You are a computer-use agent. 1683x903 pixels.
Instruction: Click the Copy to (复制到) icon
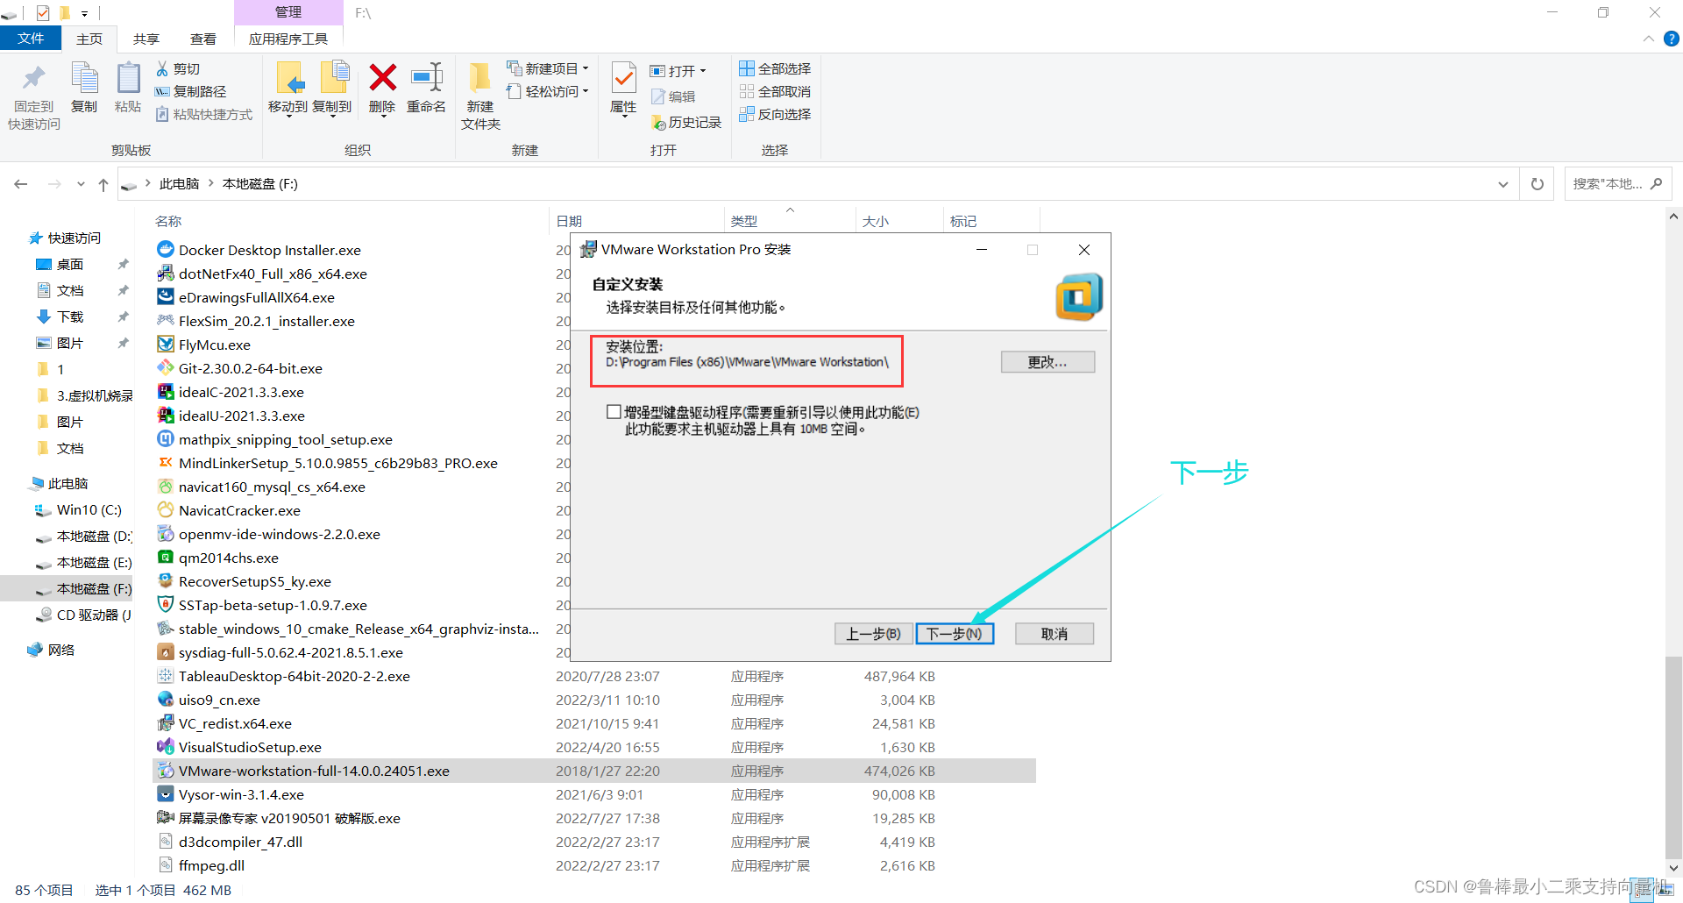point(333,78)
